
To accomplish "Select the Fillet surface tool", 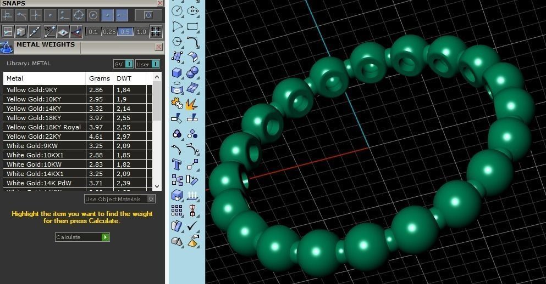I will (192, 57).
